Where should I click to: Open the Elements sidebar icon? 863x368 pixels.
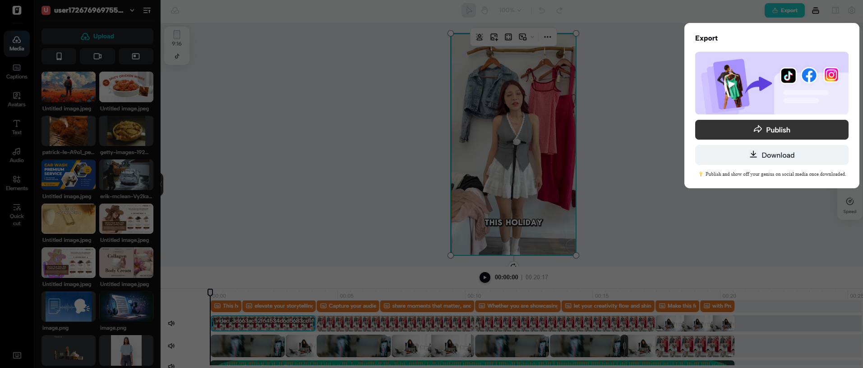click(17, 183)
